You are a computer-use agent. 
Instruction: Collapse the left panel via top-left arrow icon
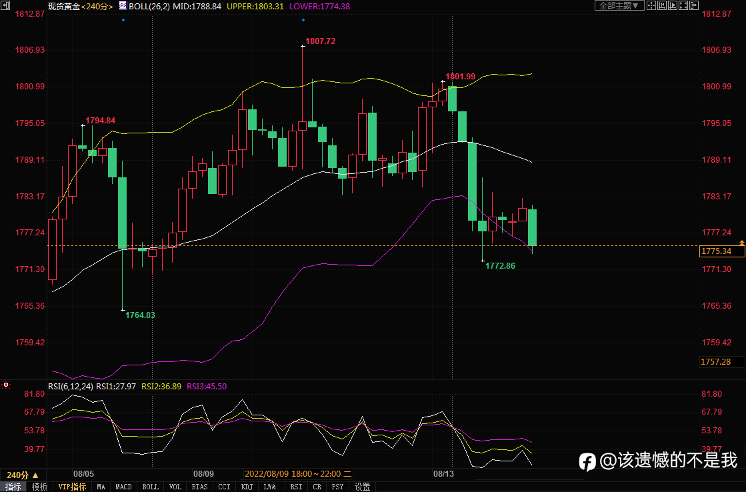coord(5,6)
